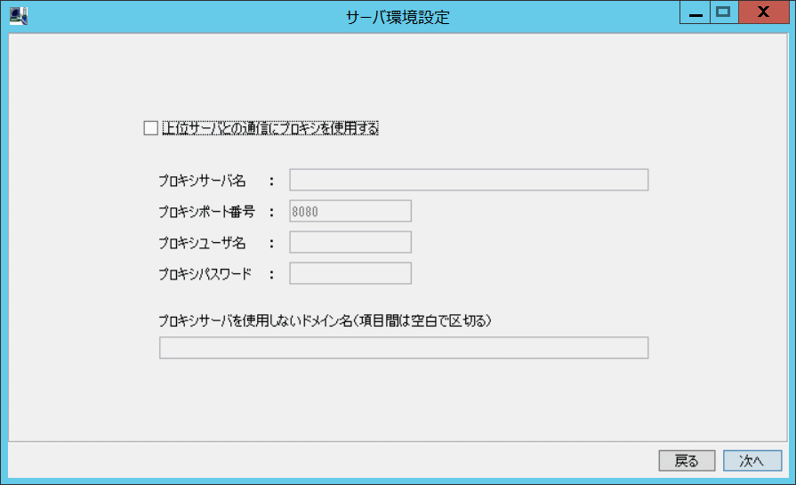
Task: Minimize the サーバ環境設定 window
Action: 695,12
